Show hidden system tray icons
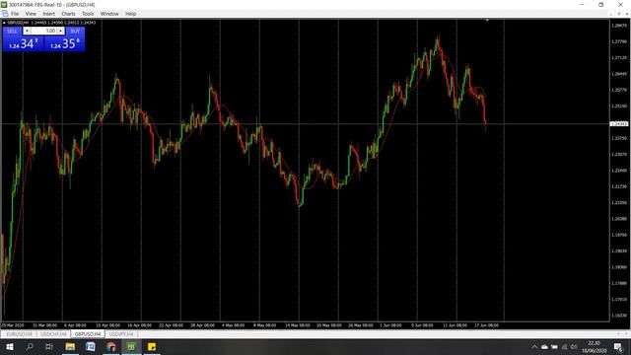 pyautogui.click(x=534, y=347)
